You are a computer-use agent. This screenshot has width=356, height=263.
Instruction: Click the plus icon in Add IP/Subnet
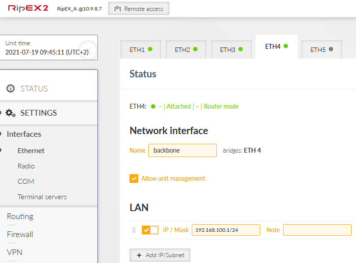pos(139,256)
